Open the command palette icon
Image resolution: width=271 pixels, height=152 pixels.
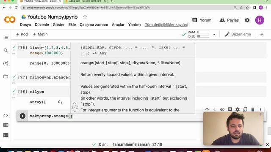pos(6,125)
